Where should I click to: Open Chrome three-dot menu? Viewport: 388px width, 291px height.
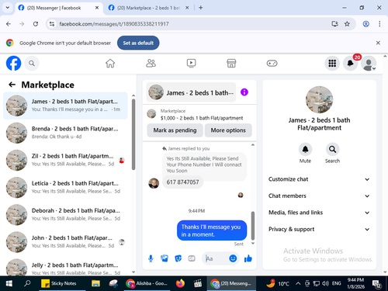coord(379,24)
